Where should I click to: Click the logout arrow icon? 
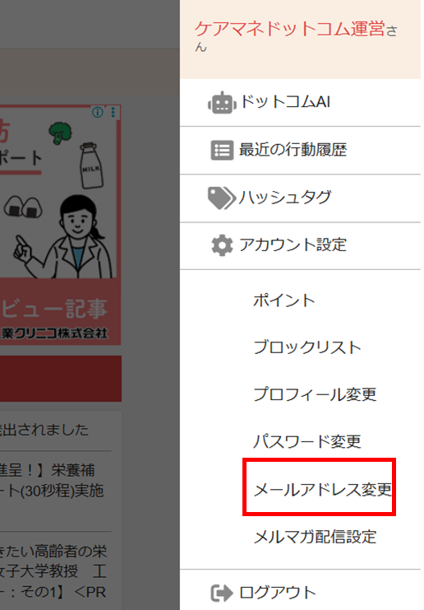pos(222,594)
